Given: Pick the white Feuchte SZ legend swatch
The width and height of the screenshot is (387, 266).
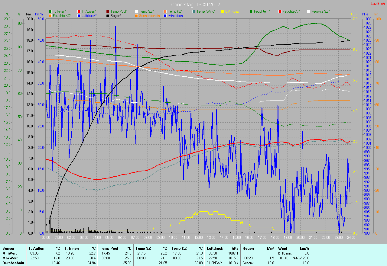Looking at the screenshot, I should pos(309,11).
